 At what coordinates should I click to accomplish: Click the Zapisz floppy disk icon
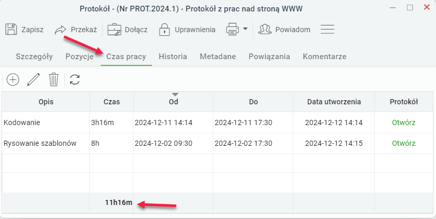point(11,29)
